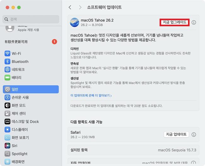Click the 연속성 section heading
205x166 pixels.
(74, 64)
